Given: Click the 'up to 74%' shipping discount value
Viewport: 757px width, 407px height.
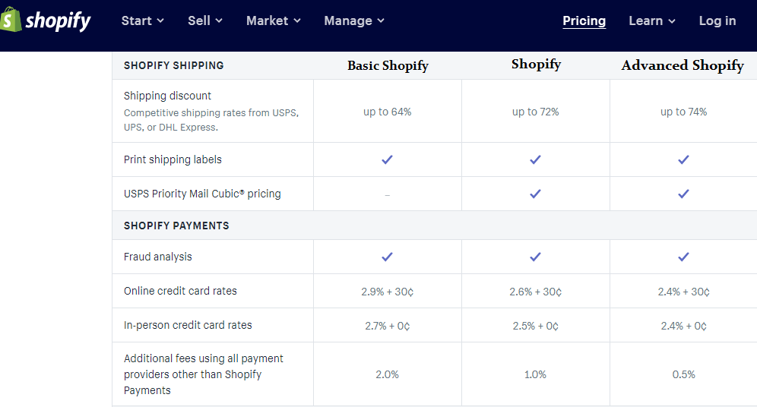Looking at the screenshot, I should click(683, 112).
